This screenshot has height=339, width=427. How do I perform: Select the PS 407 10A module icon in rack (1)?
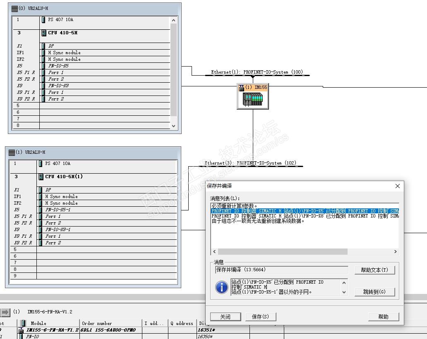click(x=40, y=164)
